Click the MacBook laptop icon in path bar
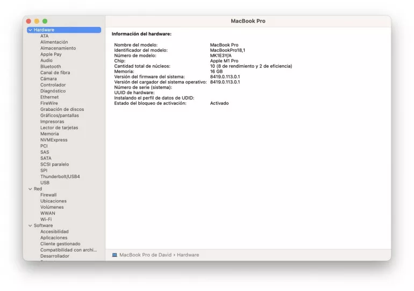 115,255
